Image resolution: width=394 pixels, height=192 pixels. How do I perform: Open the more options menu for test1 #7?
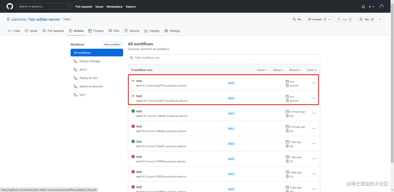click(x=314, y=83)
